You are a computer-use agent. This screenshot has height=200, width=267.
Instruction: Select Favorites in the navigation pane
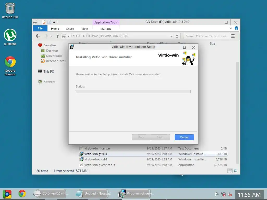pyautogui.click(x=47, y=45)
